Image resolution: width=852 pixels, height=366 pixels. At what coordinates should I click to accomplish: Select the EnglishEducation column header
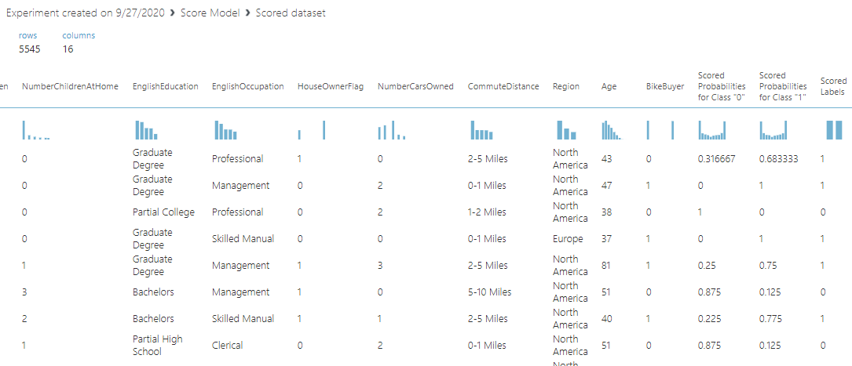[166, 86]
